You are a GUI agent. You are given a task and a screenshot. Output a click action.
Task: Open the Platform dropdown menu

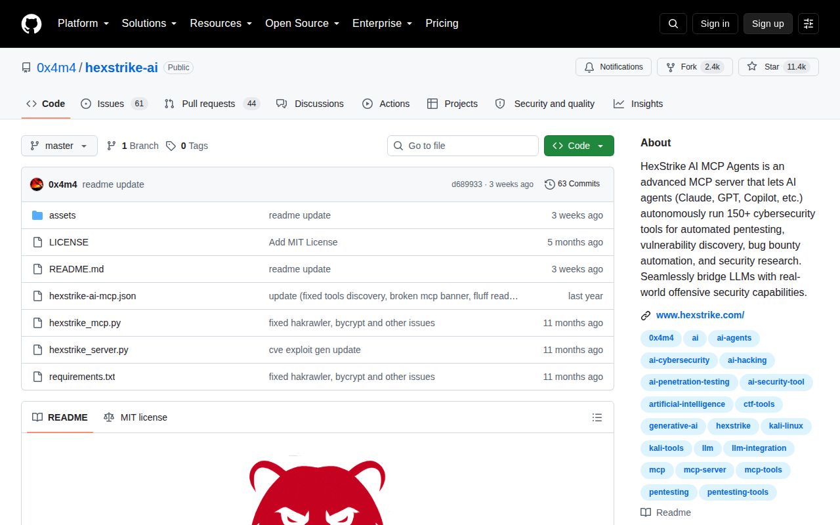coord(83,24)
